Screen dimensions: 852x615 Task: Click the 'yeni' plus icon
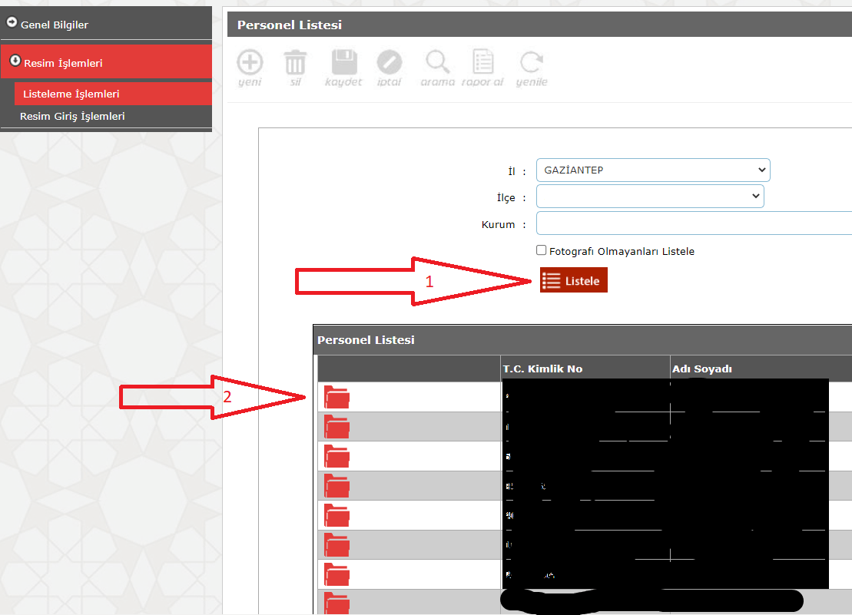coord(250,63)
